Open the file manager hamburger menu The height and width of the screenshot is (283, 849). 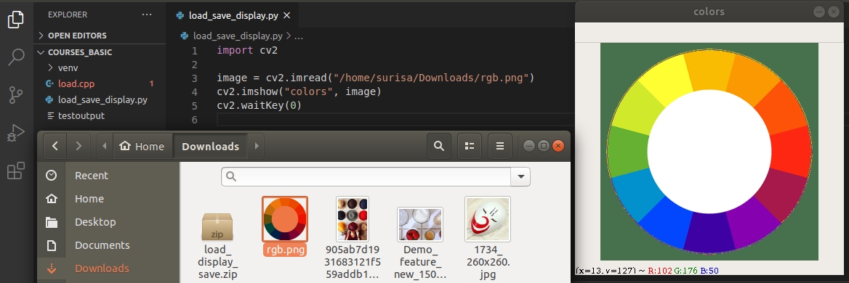[x=500, y=146]
